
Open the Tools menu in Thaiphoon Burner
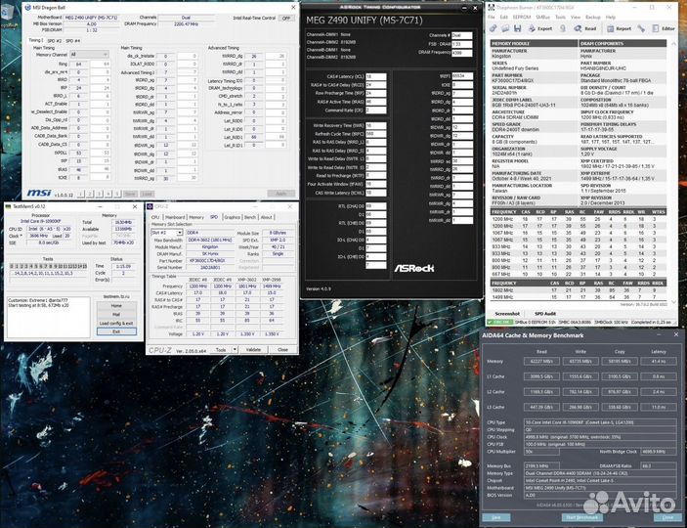coord(560,17)
